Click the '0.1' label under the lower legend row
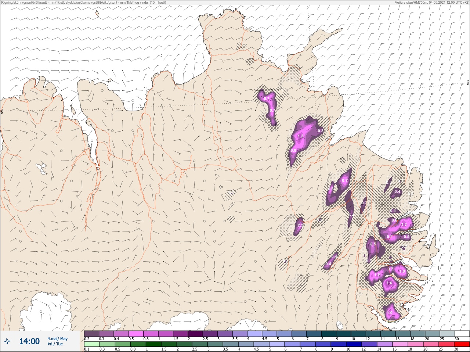The height and width of the screenshot is (352, 470). (87, 349)
